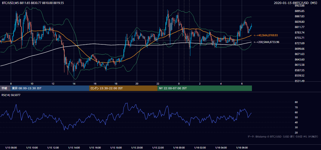The width and height of the screenshot is (321, 150).
Task: Click the 1/16 06:00 date axis label
Action: click(242, 147)
